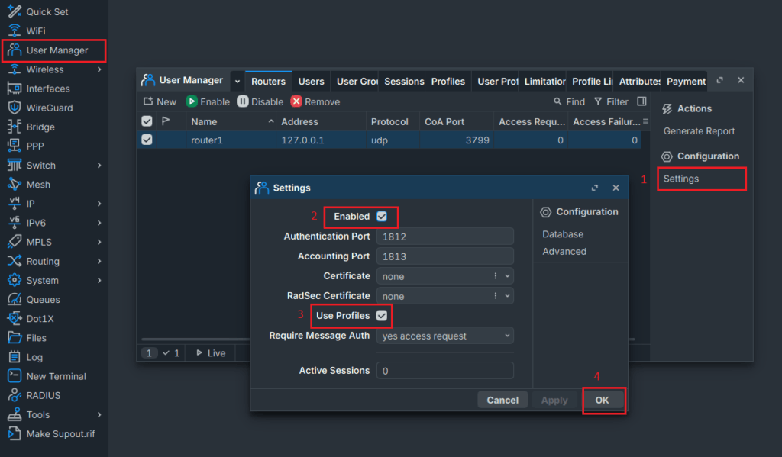Expand the Tools submenu

pos(99,414)
